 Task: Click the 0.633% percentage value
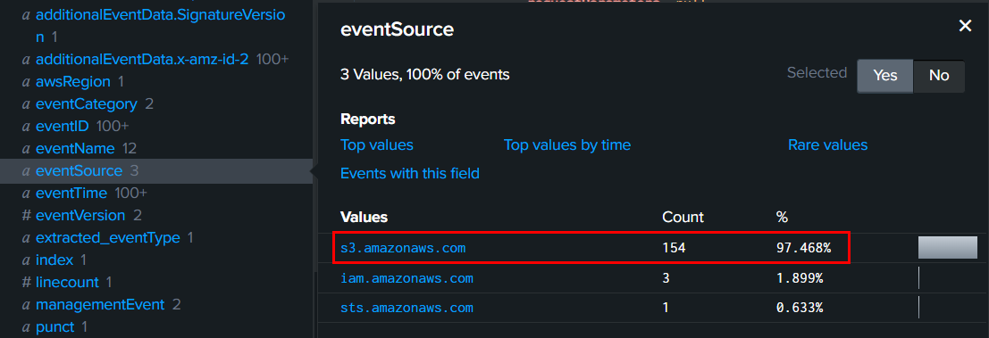[x=799, y=308]
